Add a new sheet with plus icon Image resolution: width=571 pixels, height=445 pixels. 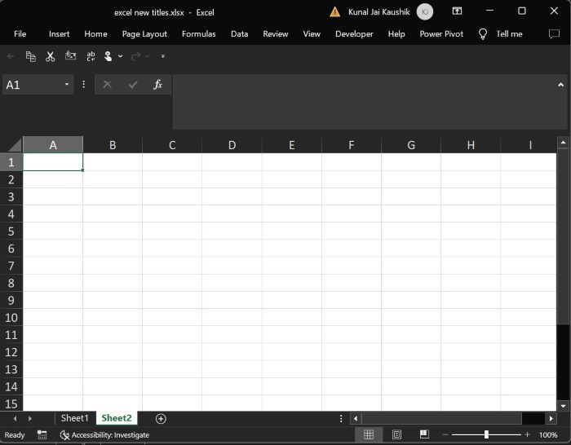pyautogui.click(x=161, y=418)
